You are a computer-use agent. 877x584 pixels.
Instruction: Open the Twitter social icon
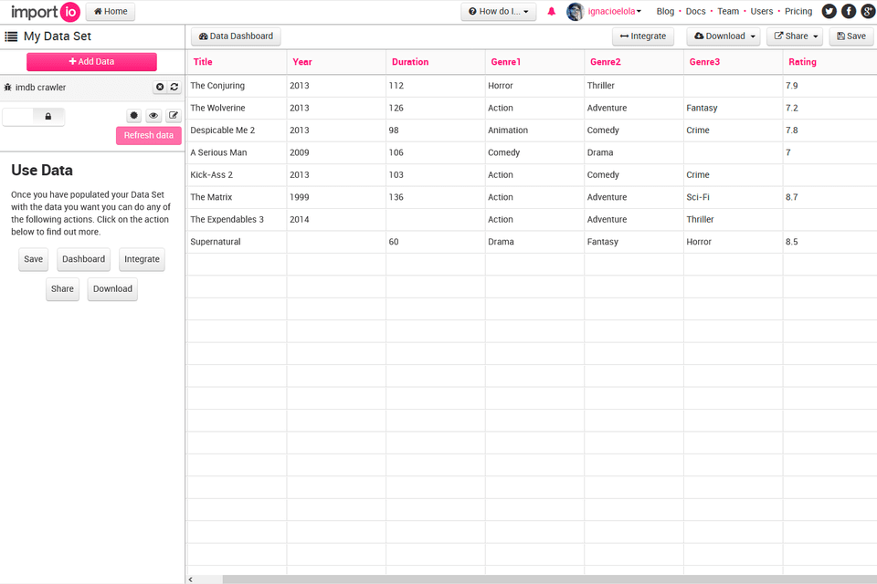(829, 11)
